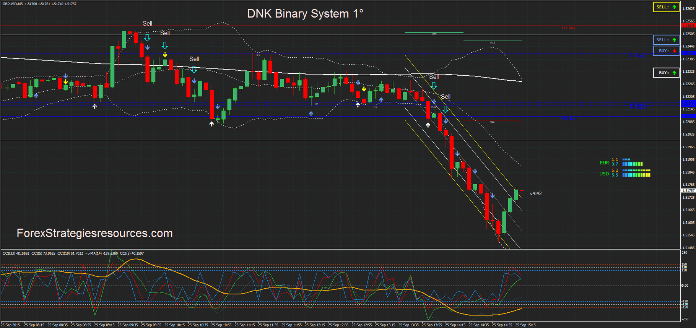
Task: Click the CCI(10) 51.7022 indicator label
Action: tap(70, 253)
